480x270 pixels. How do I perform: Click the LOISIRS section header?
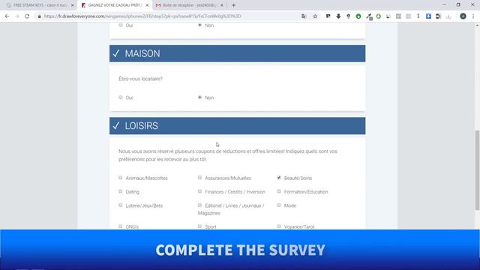point(237,126)
